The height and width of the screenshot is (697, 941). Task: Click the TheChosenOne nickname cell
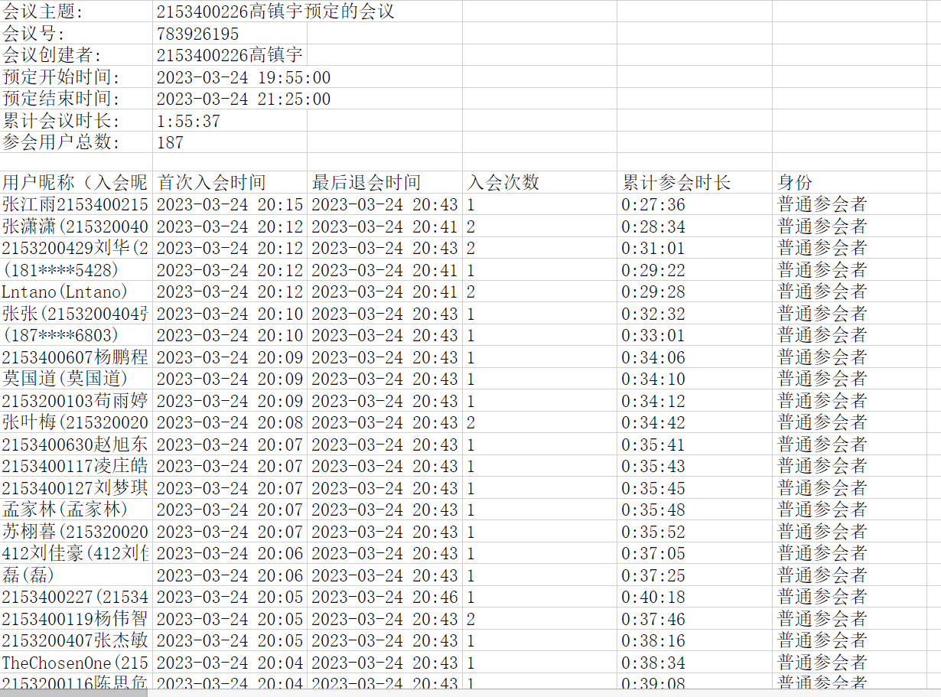click(75, 663)
